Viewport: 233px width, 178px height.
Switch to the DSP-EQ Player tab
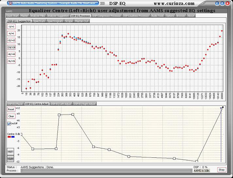coord(15,104)
